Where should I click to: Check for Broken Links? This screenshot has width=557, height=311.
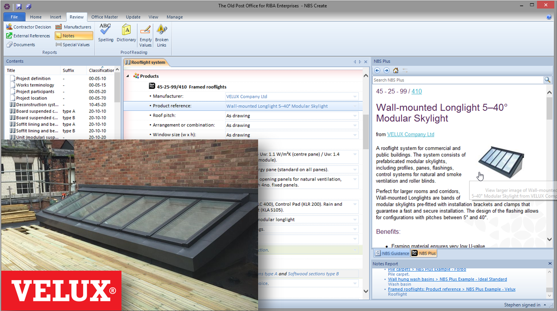click(162, 36)
